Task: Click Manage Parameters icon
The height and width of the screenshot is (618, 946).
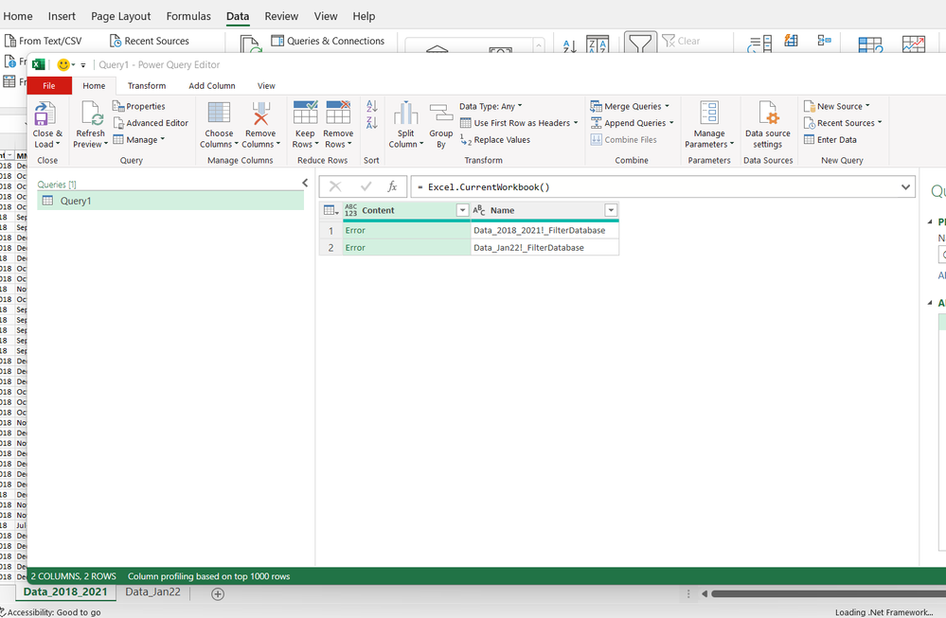Action: (x=709, y=113)
